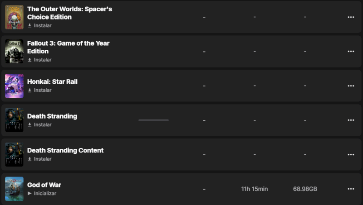This screenshot has height=205, width=363.
Task: Open The Outer Worlds cover thumbnail
Action: pyautogui.click(x=14, y=17)
